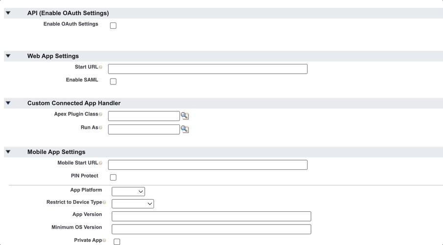Click help icon beside Mobile Start URL
This screenshot has width=443, height=245.
coord(101,163)
